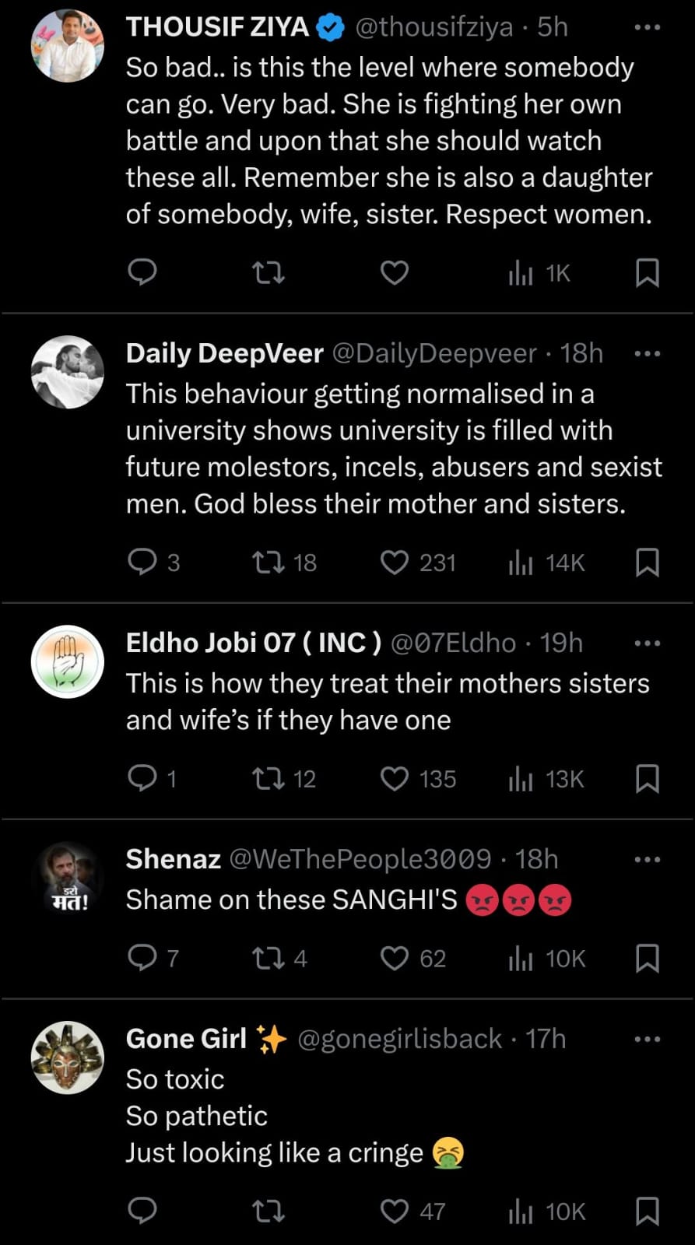
Task: Retweet Eldho Jobi 07's post
Action: click(x=269, y=778)
